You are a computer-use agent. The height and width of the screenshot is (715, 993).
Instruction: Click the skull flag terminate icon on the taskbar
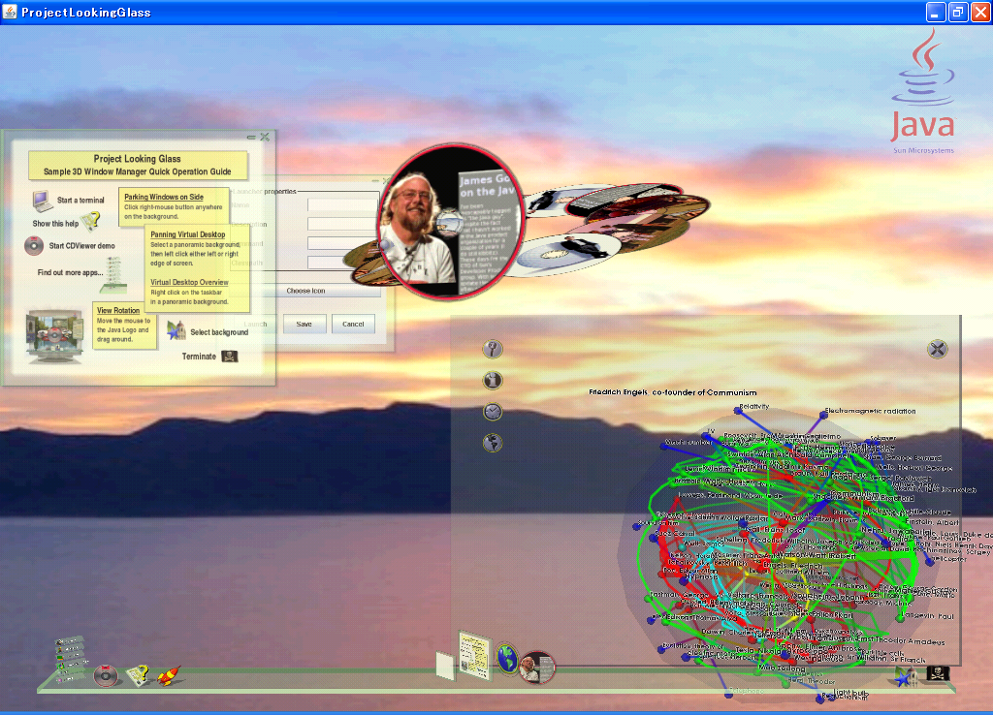[x=938, y=673]
